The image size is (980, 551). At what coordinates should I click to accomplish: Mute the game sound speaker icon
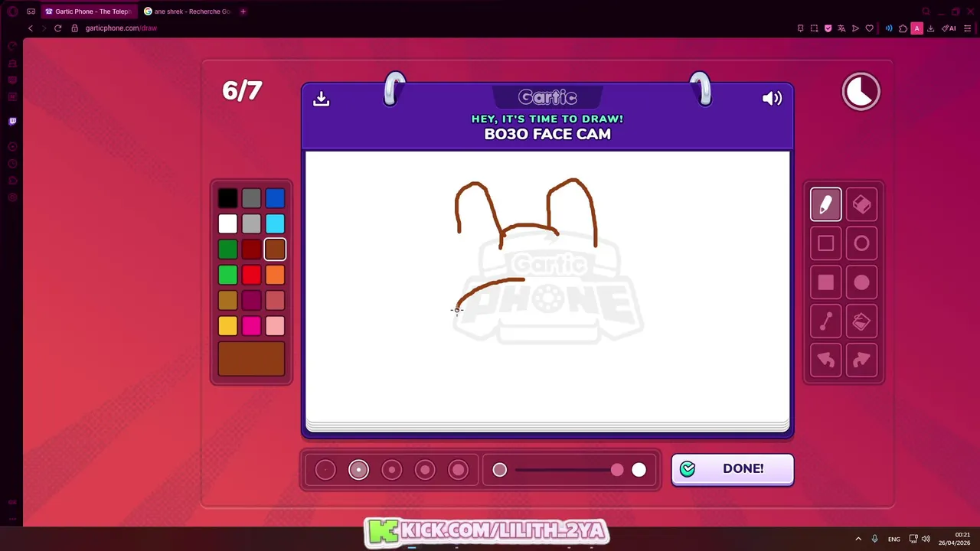coord(772,98)
